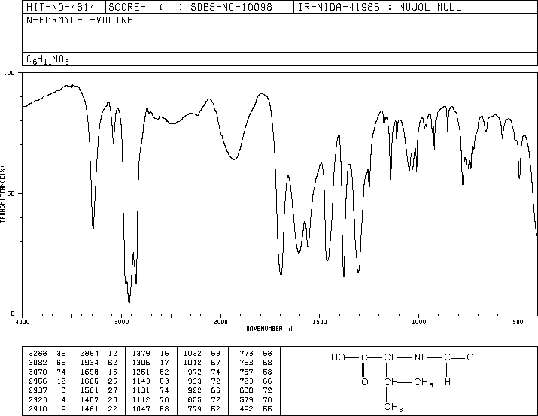Image resolution: width=538 pixels, height=416 pixels.
Task: Click the peak table value 1112
Action: 141,399
